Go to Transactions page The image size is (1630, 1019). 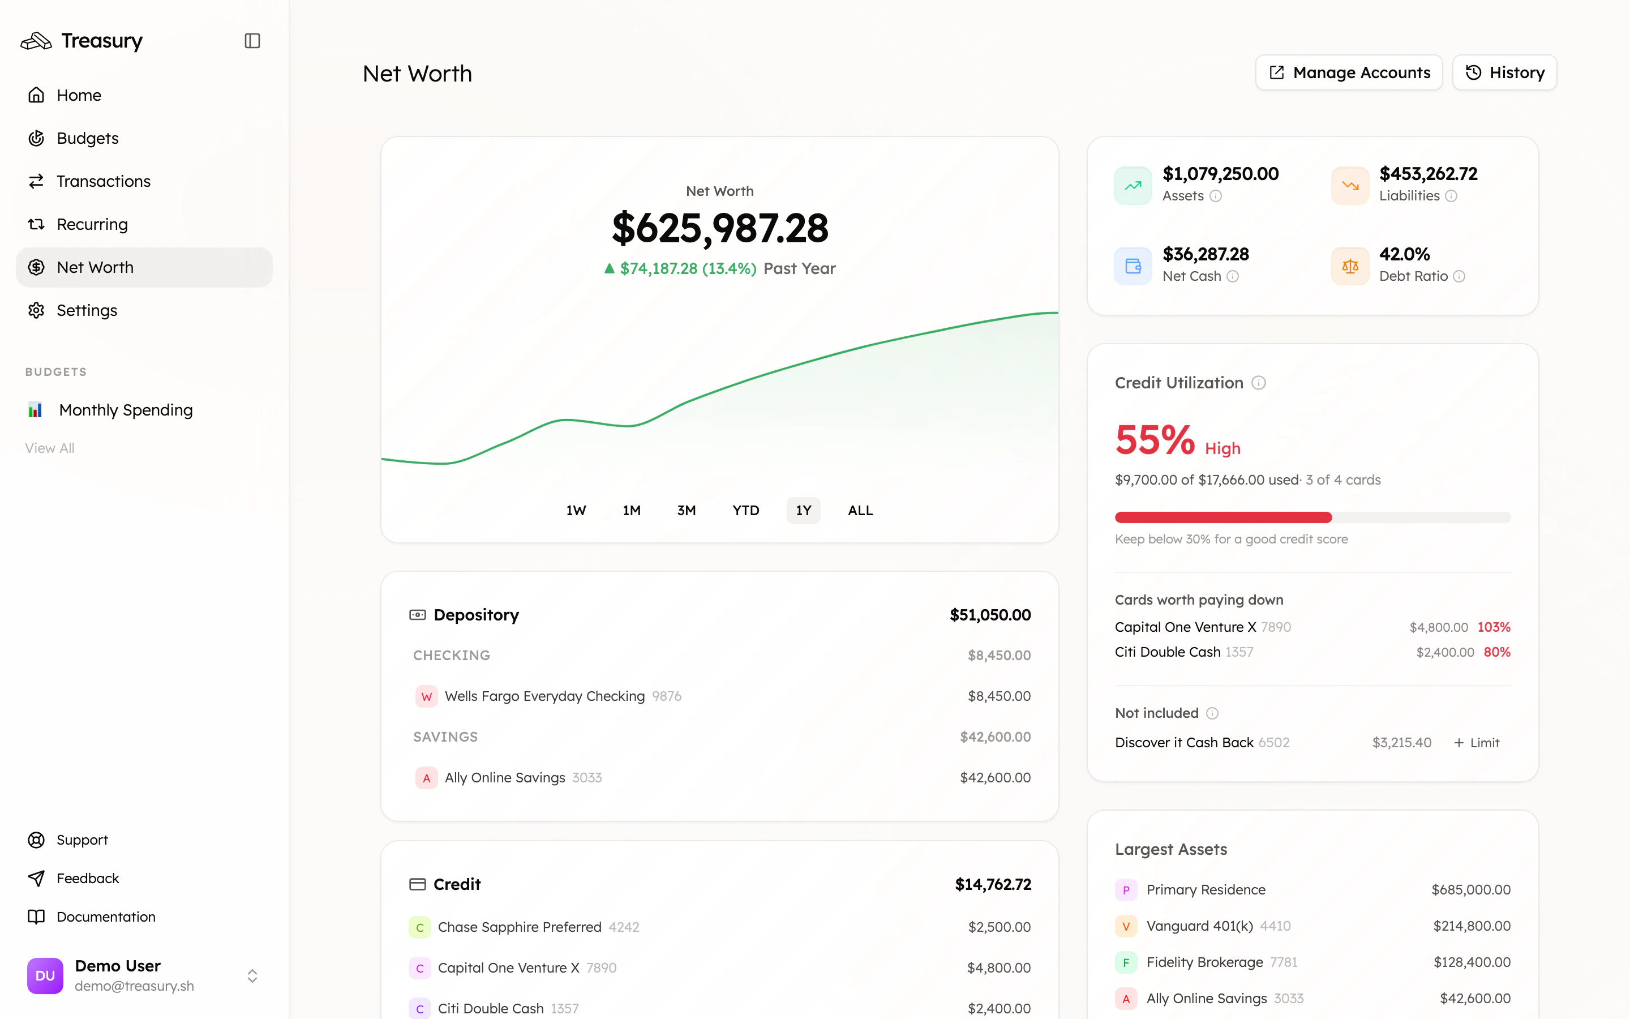(144, 181)
